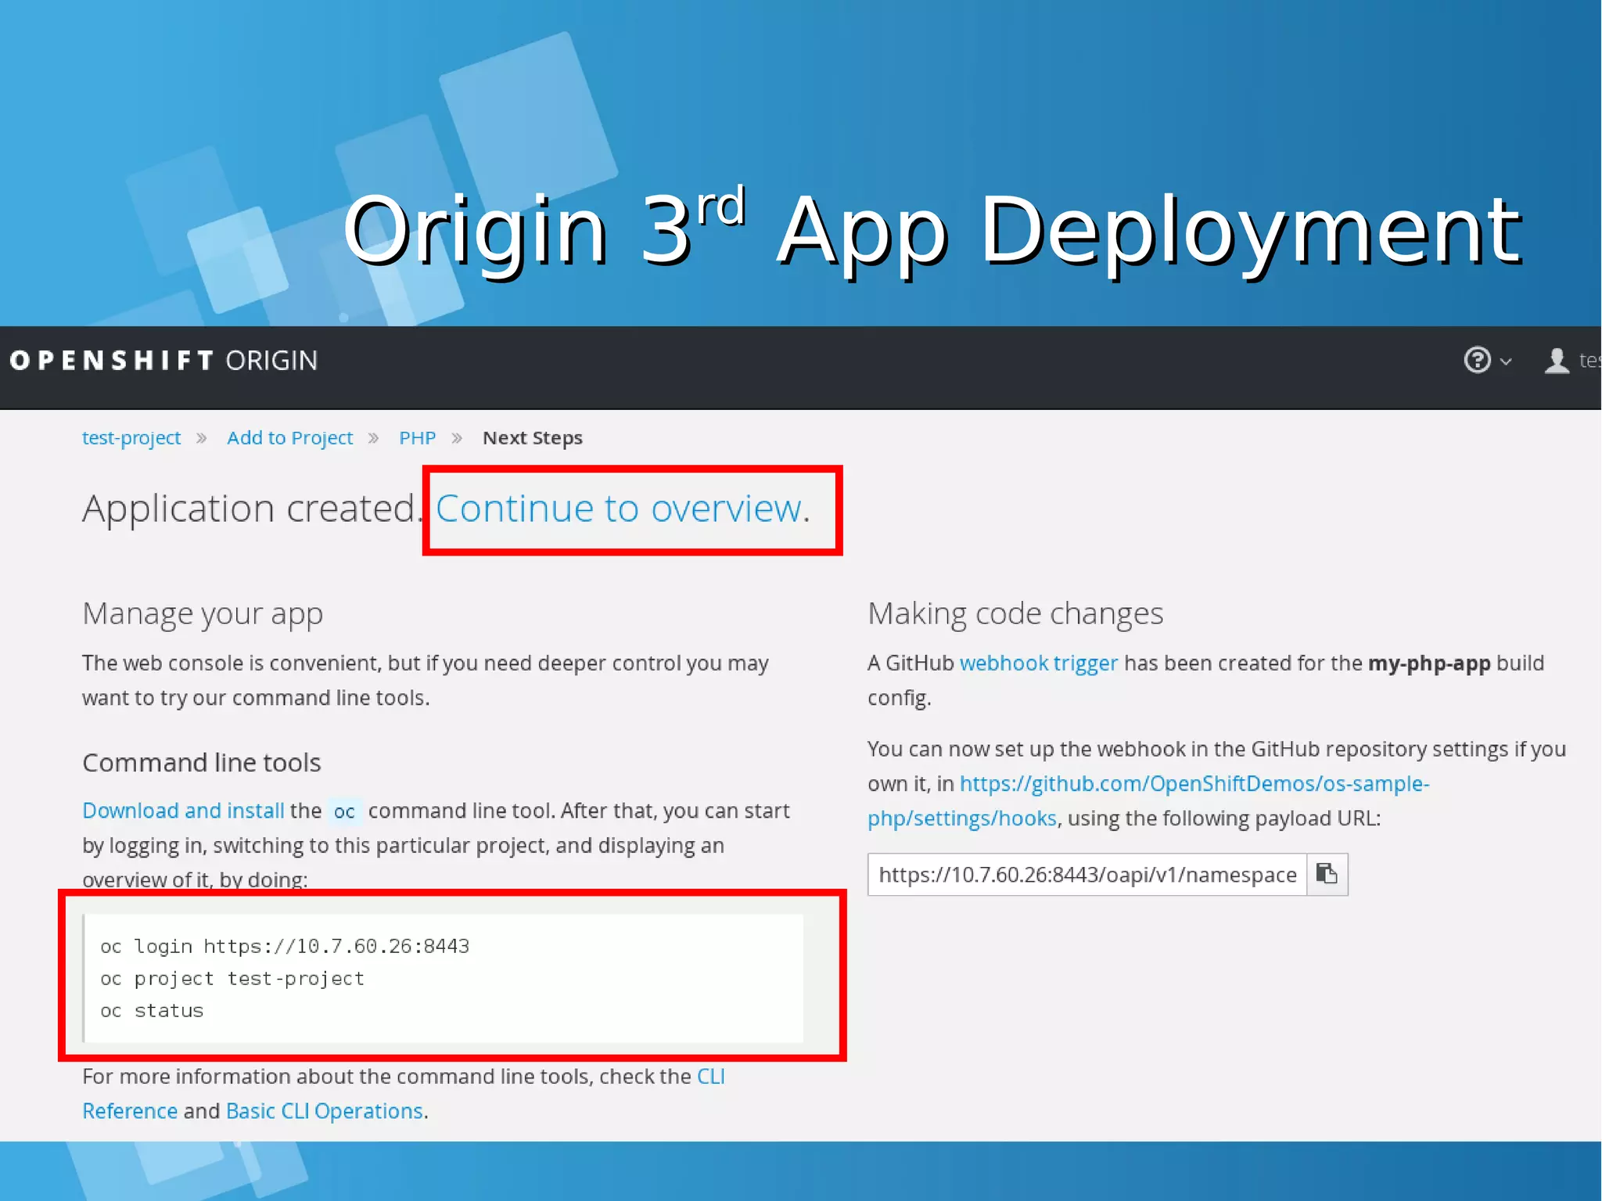Viewport: 1602px width, 1201px height.
Task: Click the bold my-php-app text
Action: (x=1429, y=663)
